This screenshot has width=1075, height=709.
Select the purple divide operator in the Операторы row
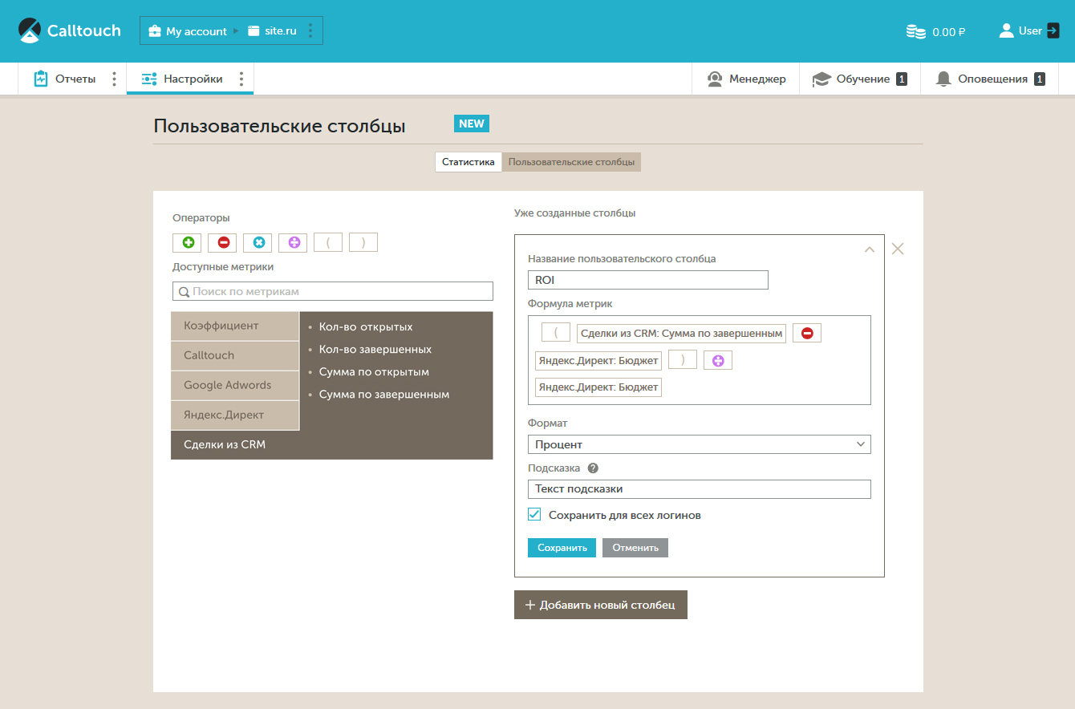coord(293,242)
